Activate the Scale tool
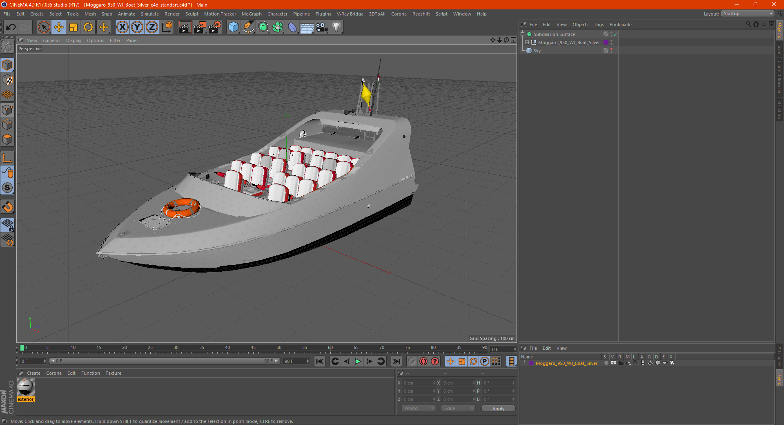 [73, 27]
